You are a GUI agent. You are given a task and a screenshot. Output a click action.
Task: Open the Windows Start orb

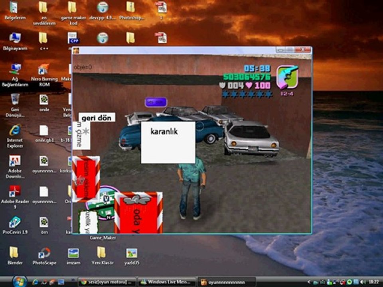pos(20,281)
